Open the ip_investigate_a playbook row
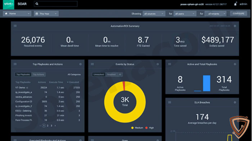The width and height of the screenshot is (252, 141). [48, 92]
